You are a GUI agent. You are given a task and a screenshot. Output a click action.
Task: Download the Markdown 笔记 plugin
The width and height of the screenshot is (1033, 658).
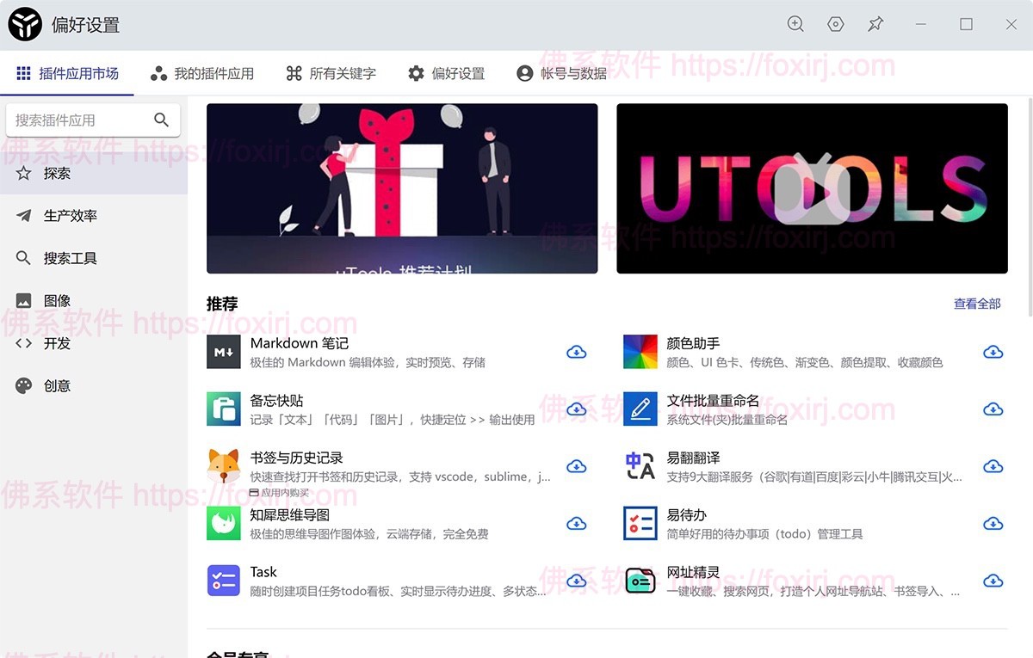pos(577,352)
